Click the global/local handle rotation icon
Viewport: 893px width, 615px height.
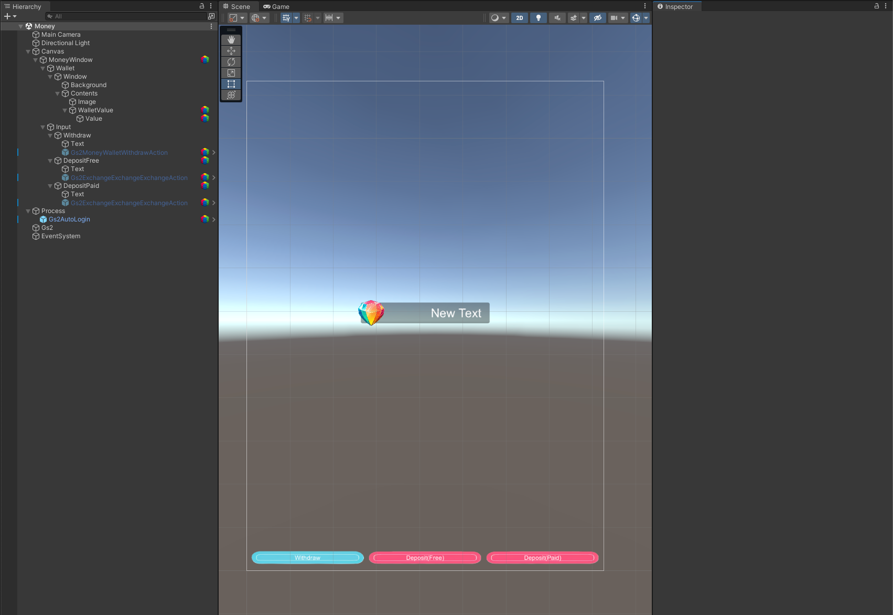pyautogui.click(x=255, y=18)
